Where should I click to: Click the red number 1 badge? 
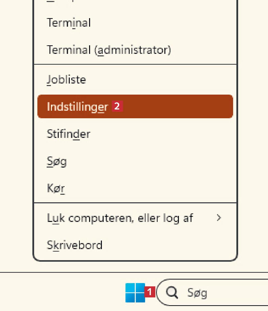pyautogui.click(x=150, y=292)
